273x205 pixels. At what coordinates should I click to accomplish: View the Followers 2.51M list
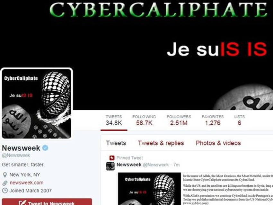[179, 120]
